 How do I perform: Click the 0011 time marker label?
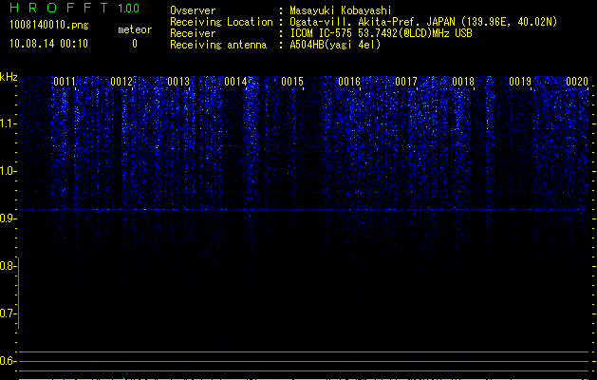click(65, 82)
